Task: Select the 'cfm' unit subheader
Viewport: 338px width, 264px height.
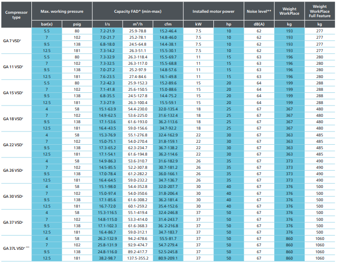Action: coord(168,24)
